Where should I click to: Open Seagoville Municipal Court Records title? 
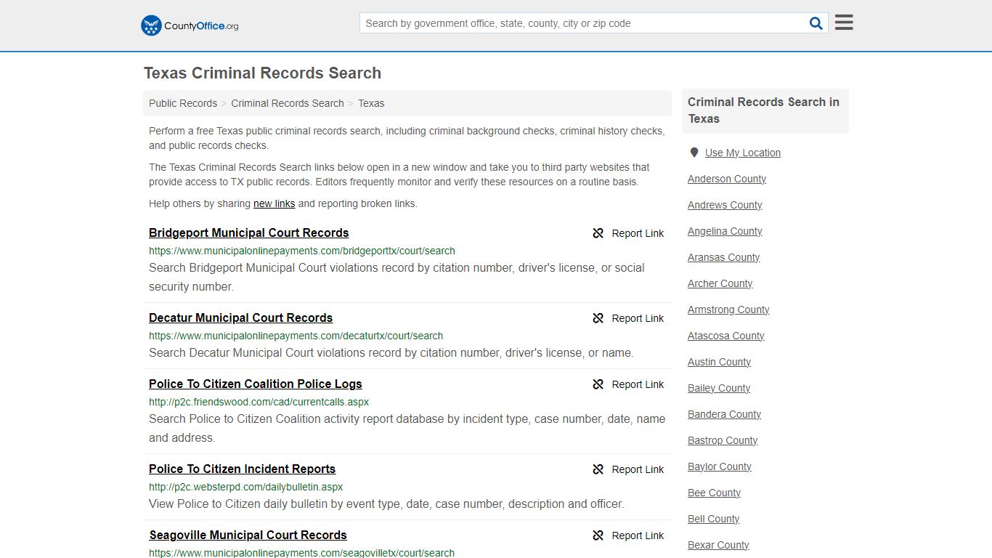[x=248, y=535]
